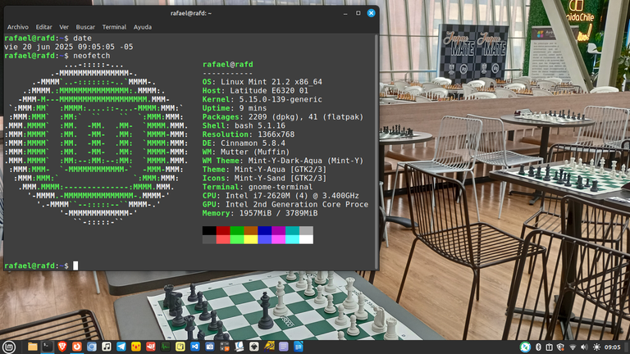Image resolution: width=630 pixels, height=354 pixels.
Task: Click the yellow striped app icon
Action: [x=269, y=347]
